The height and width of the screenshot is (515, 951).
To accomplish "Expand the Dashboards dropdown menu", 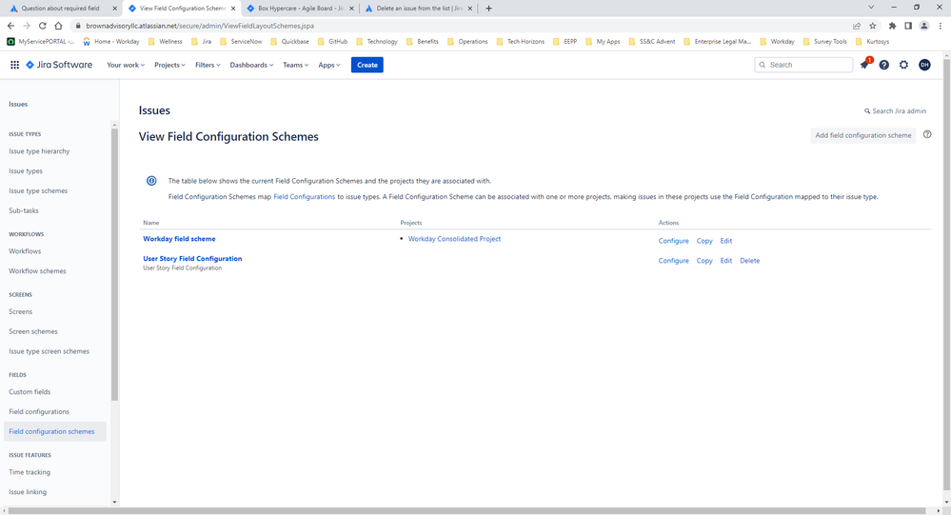I will [251, 65].
